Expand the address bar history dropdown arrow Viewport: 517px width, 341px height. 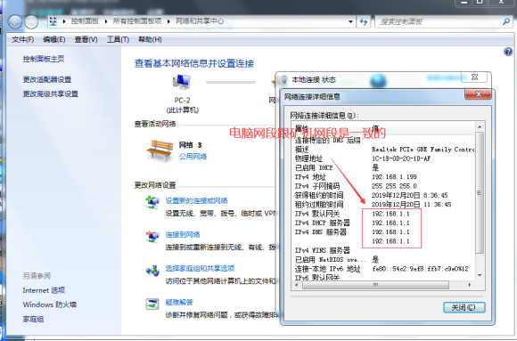pos(350,21)
